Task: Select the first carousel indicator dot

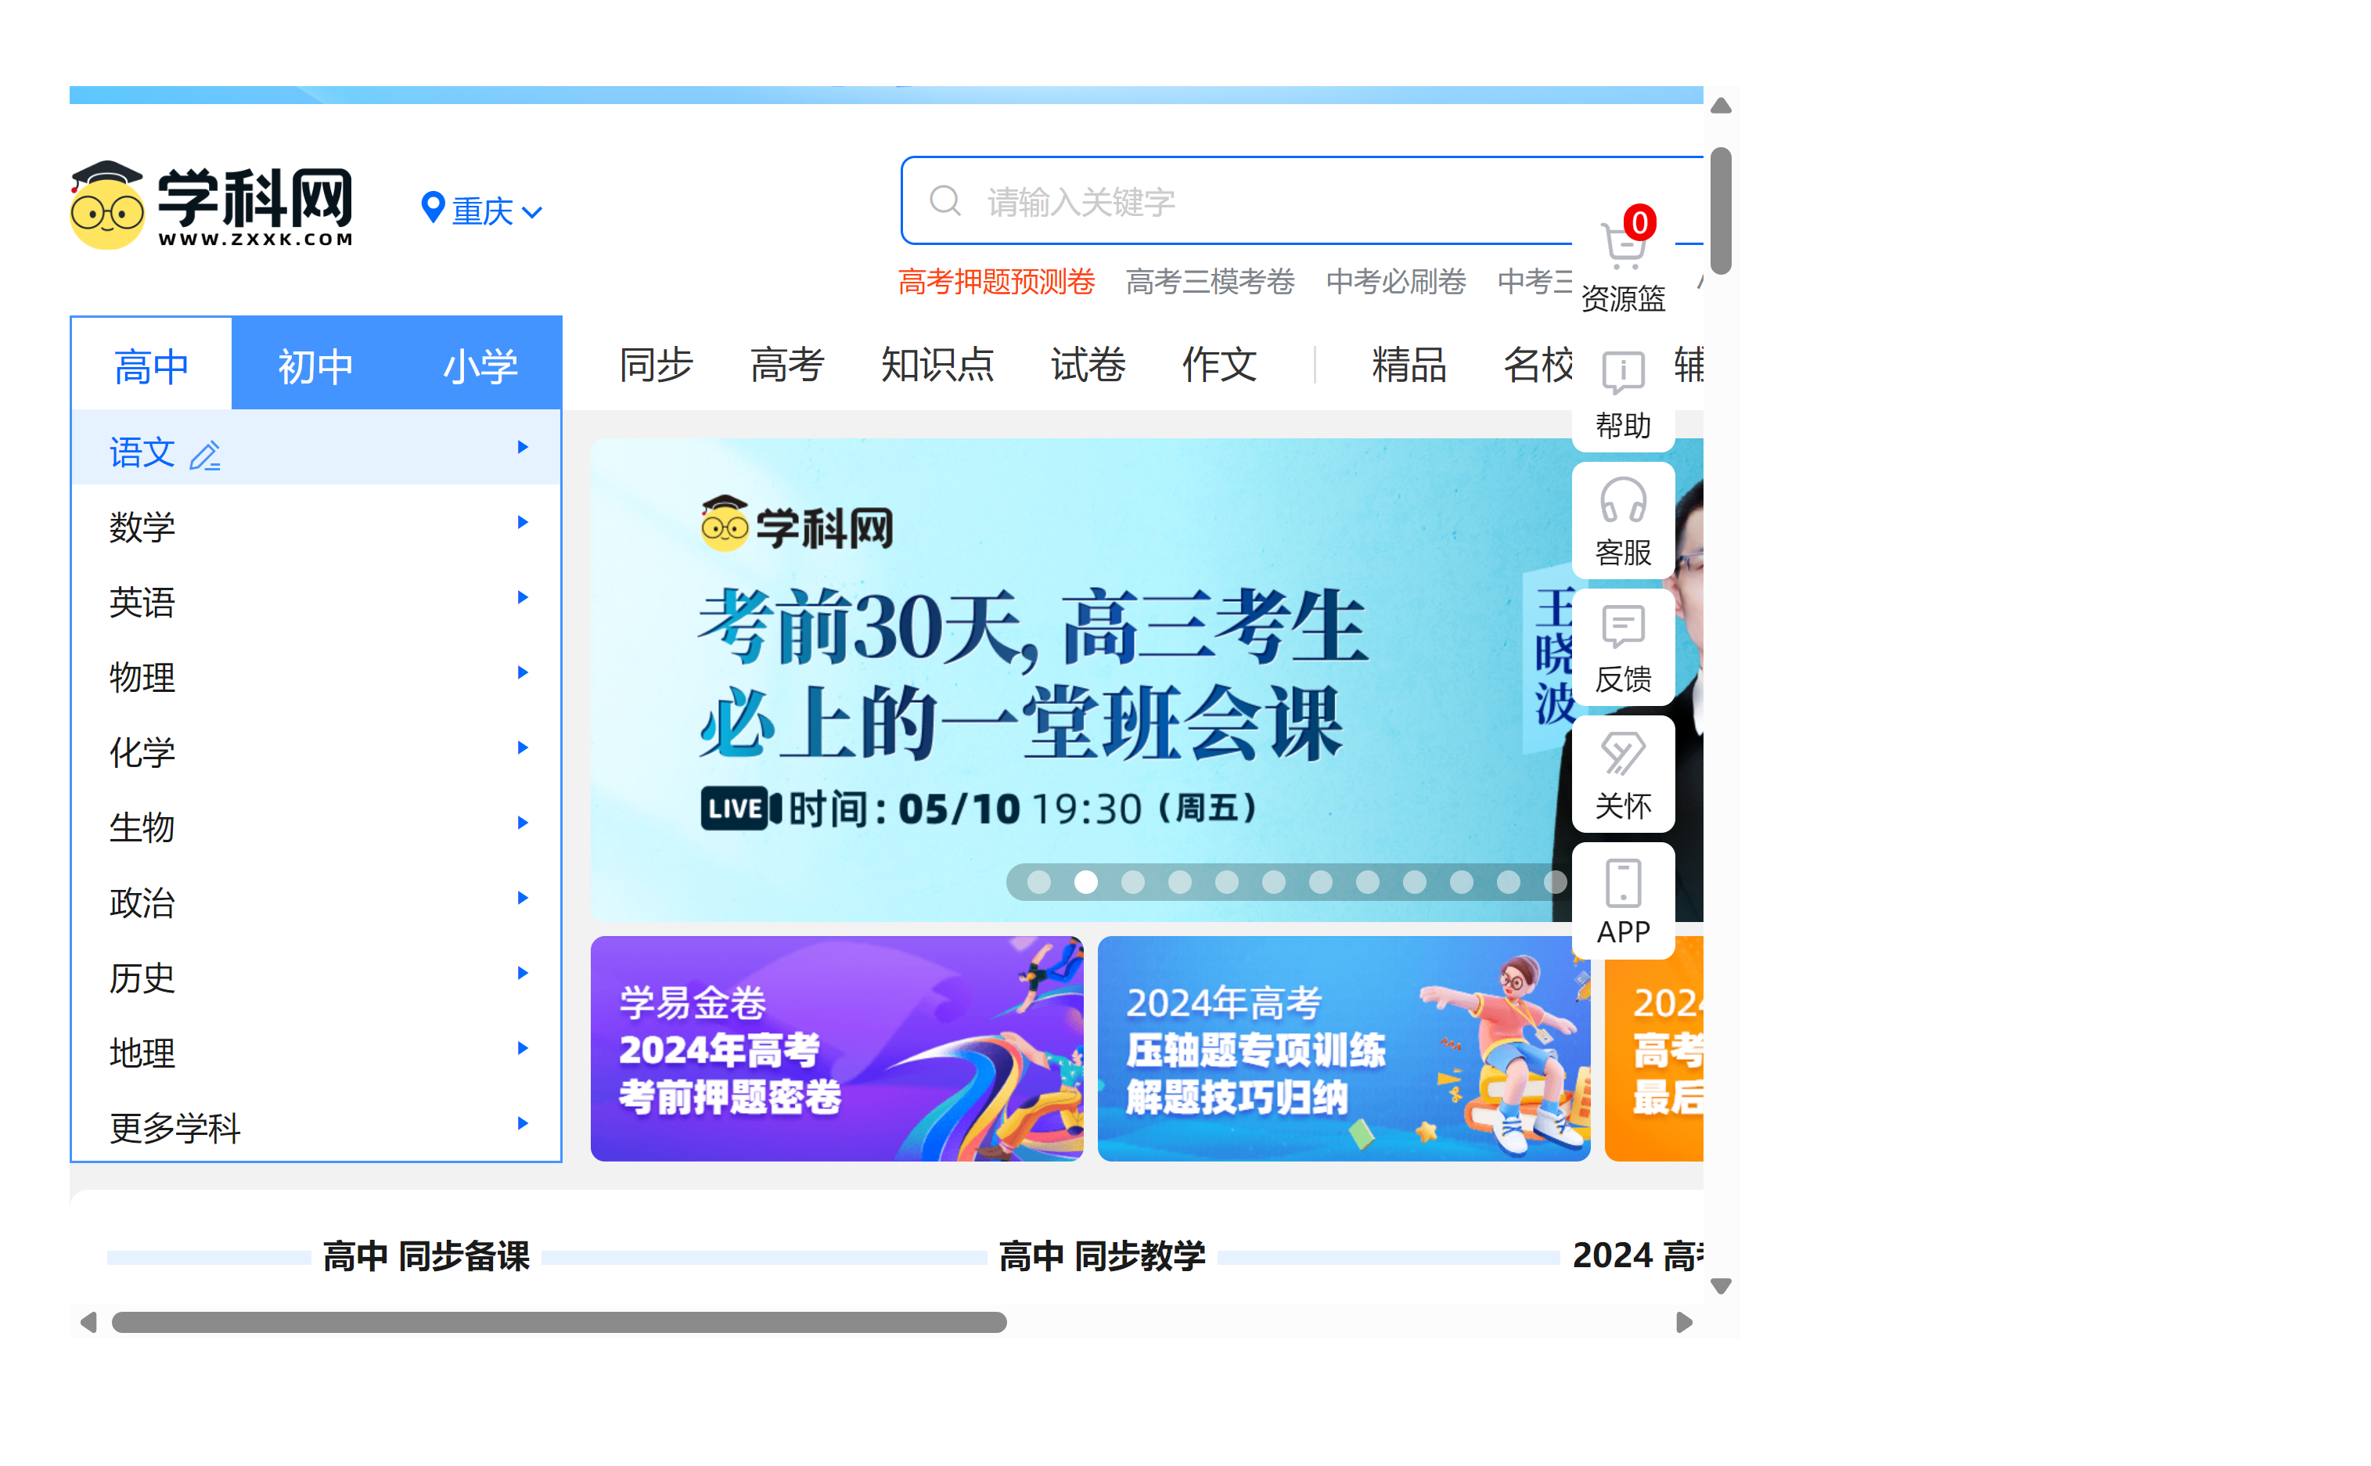Action: tap(1039, 881)
